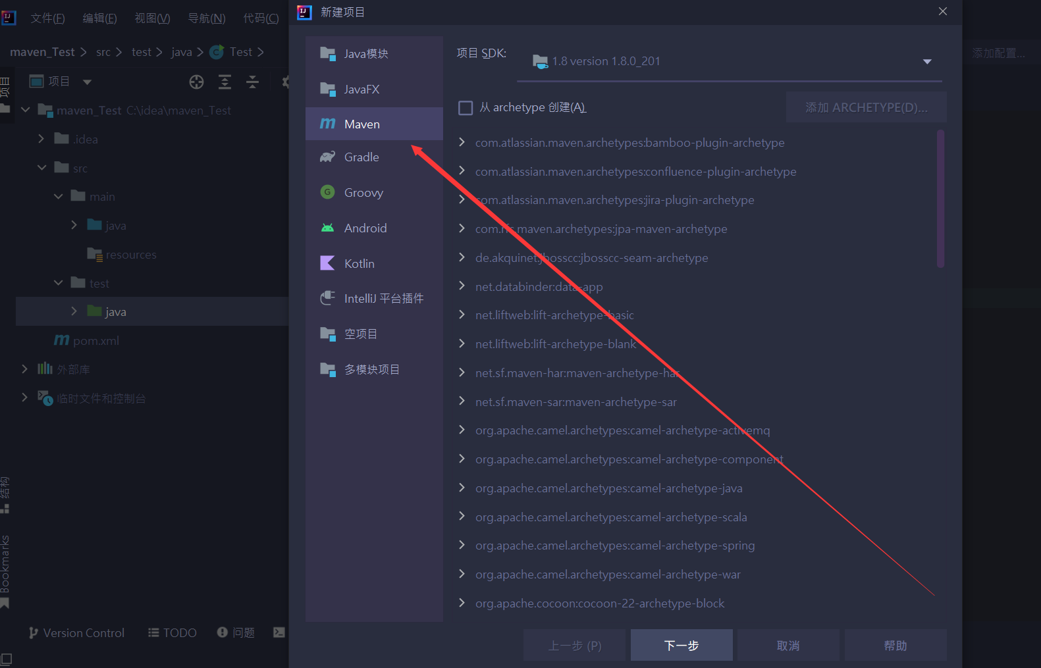Open the Bookmarks side tool tab
This screenshot has width=1041, height=668.
pos(5,571)
